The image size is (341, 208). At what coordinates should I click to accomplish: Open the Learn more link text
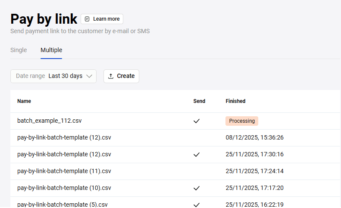pos(106,19)
